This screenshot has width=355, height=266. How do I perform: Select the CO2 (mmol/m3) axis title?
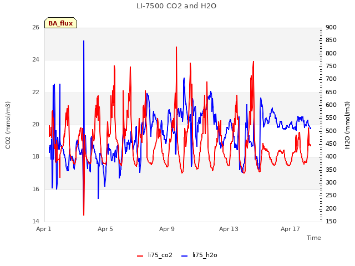click(x=8, y=125)
